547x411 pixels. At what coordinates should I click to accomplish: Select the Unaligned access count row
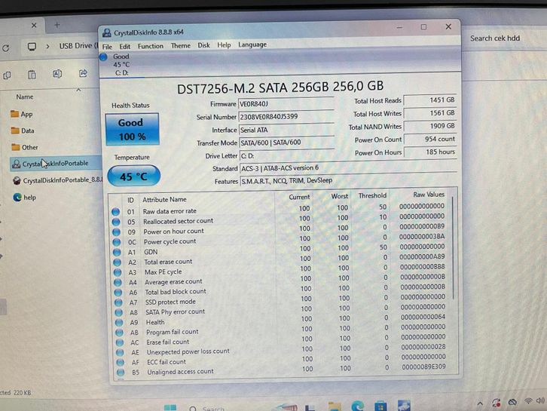[x=281, y=370]
